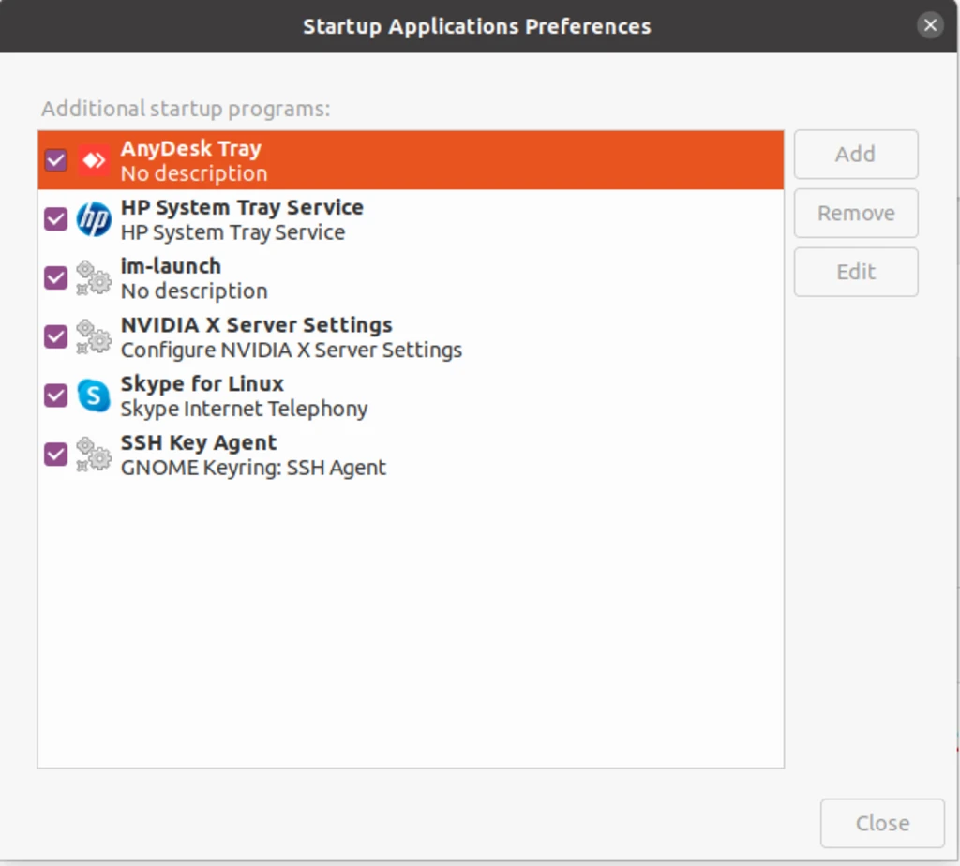Toggle the SSH Key Agent checkbox
This screenshot has width=960, height=866.
point(56,455)
